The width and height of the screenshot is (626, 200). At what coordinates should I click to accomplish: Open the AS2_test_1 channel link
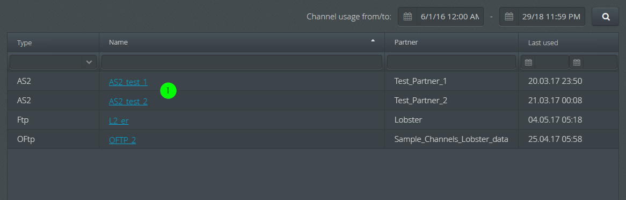click(x=128, y=82)
